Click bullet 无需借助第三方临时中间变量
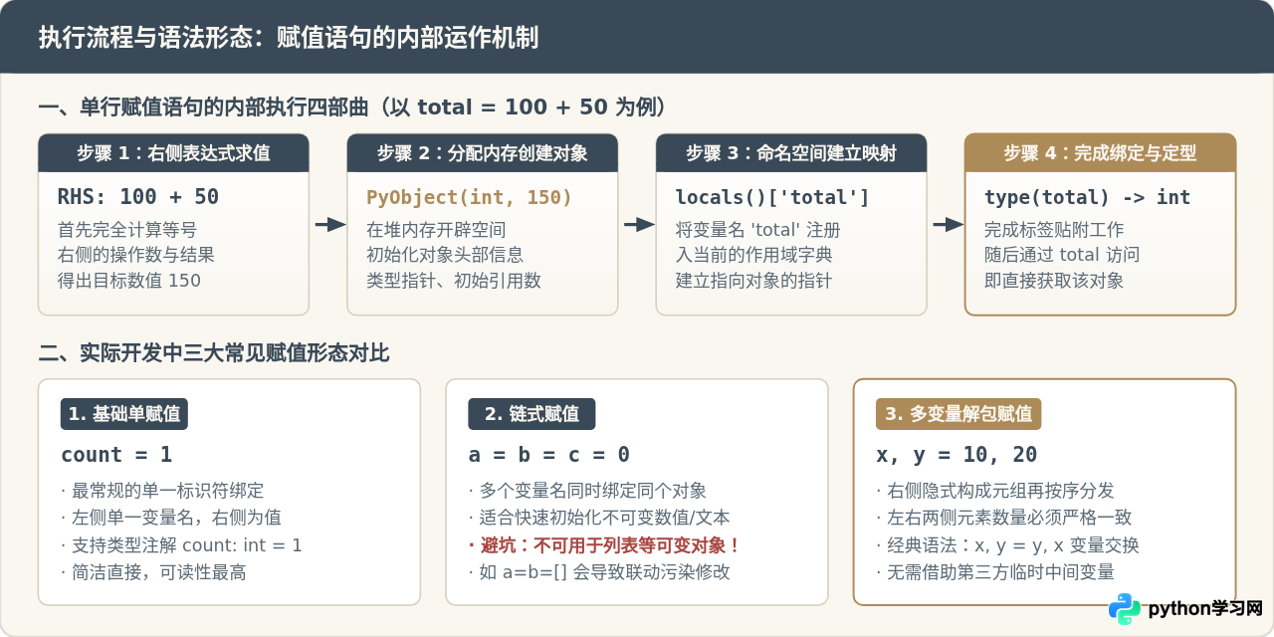The height and width of the screenshot is (637, 1274). pos(995,572)
